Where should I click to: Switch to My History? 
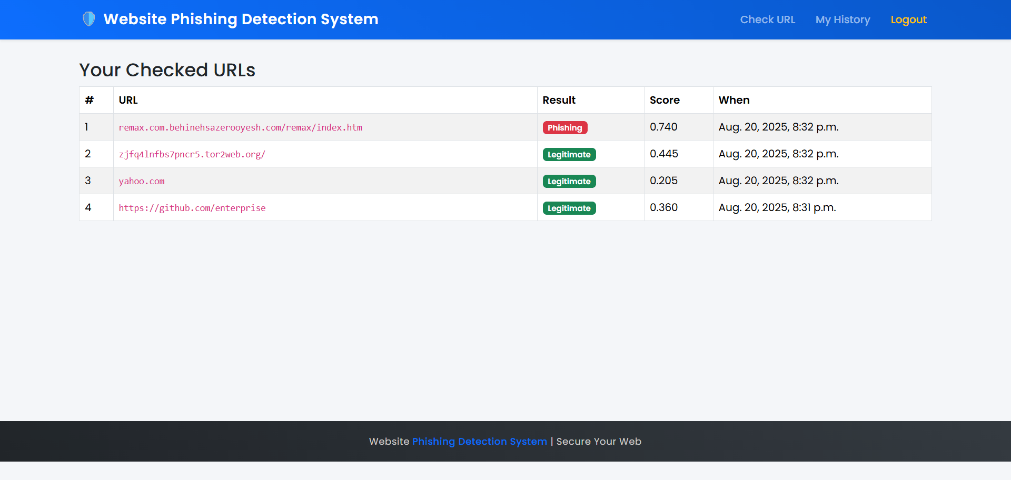tap(843, 19)
